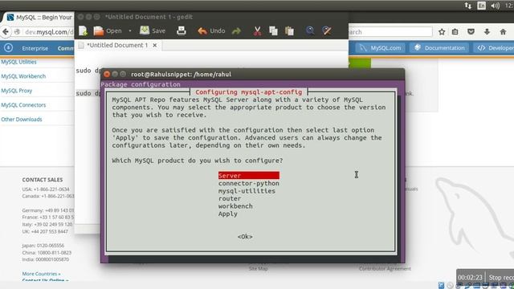Screen dimensions: 514x289
Task: Open the Enterprise menu on MySQL site
Action: point(35,48)
